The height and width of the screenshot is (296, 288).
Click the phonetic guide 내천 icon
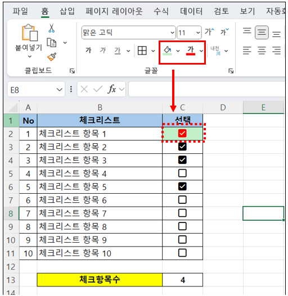tap(216, 51)
